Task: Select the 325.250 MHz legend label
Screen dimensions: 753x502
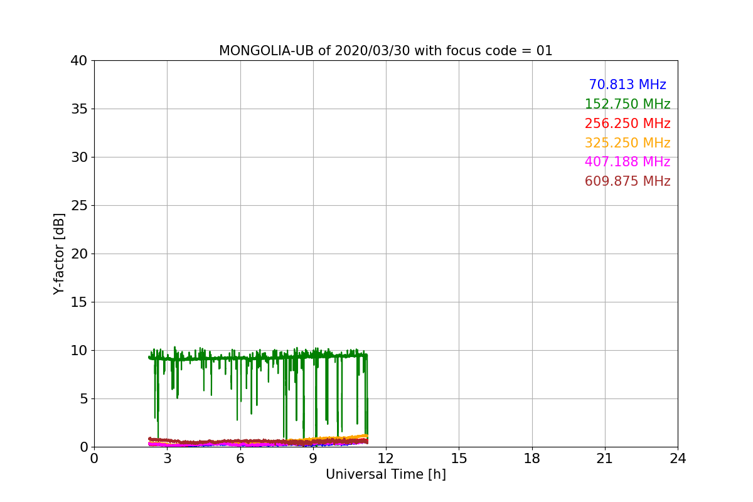Action: pos(627,143)
